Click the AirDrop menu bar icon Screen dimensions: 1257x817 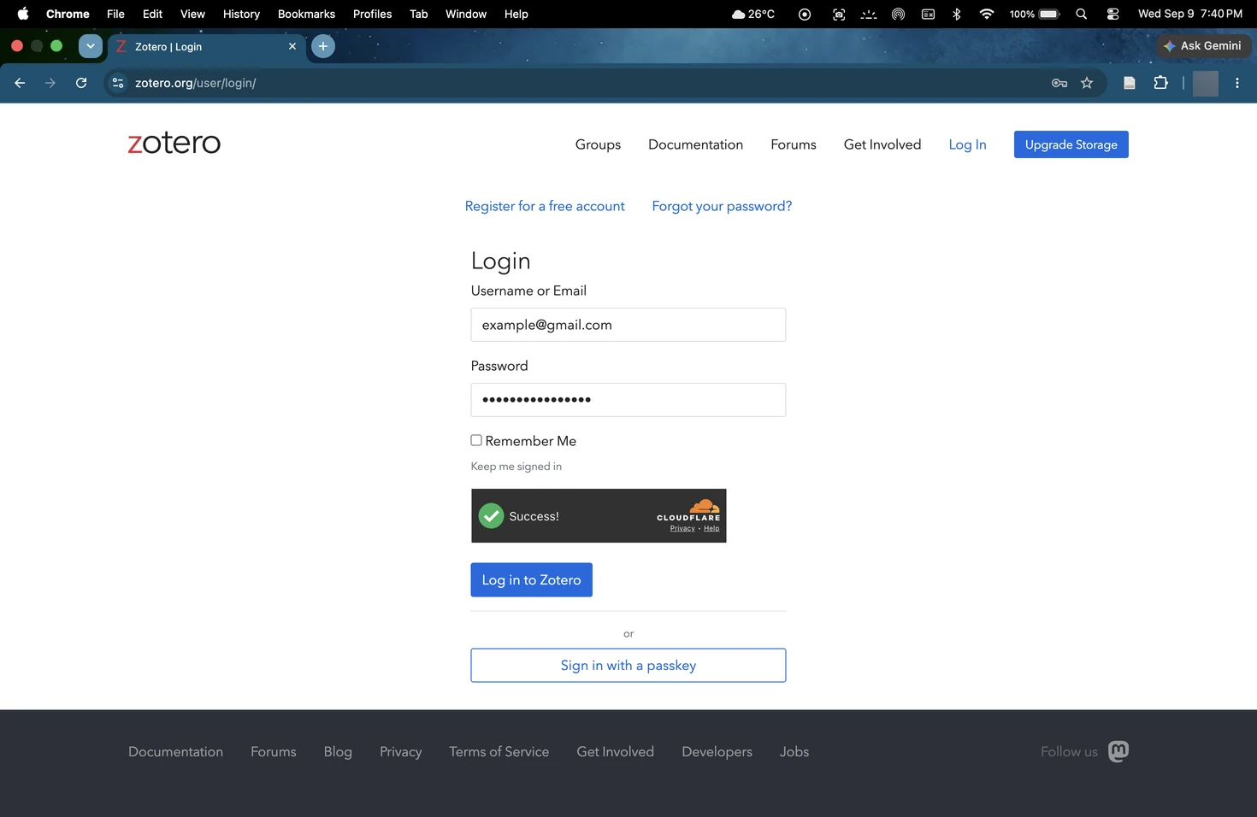(898, 14)
